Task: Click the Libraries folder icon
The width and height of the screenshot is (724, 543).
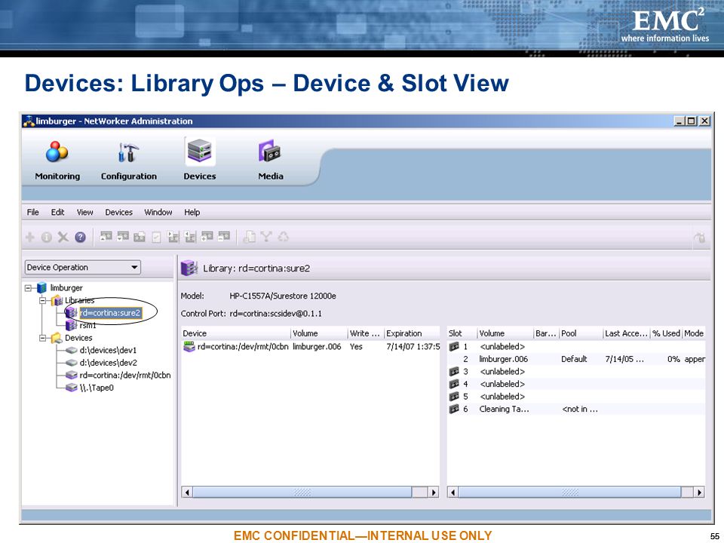Action: [x=57, y=301]
